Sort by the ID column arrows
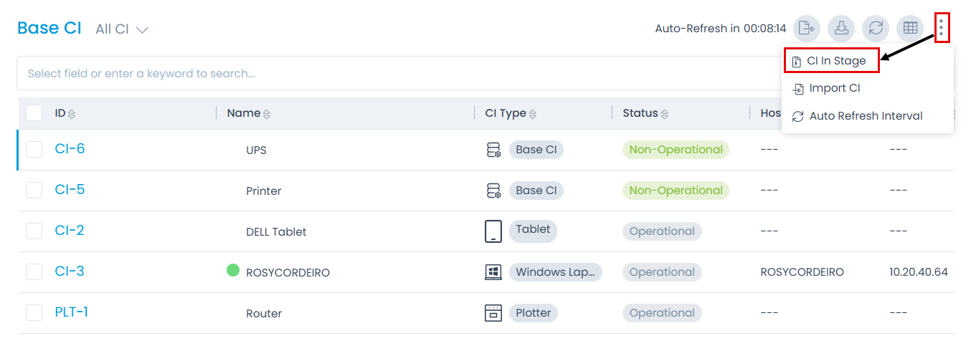971x351 pixels. (x=71, y=114)
